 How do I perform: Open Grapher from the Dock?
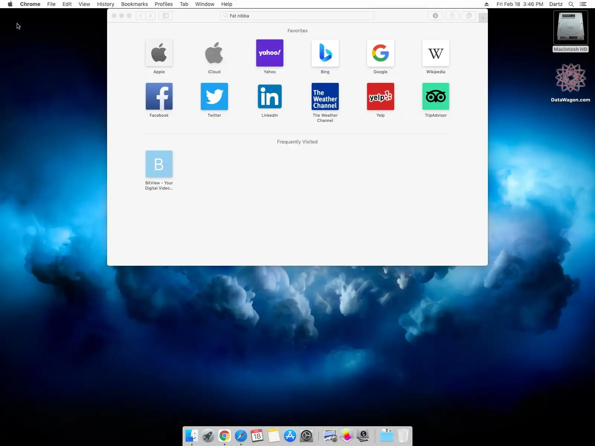347,436
